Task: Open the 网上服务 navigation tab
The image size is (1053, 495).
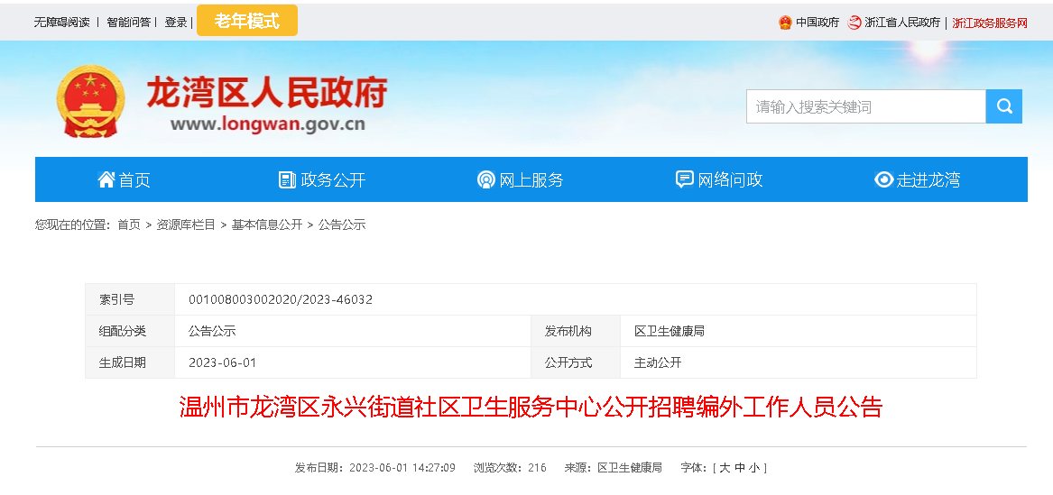Action: click(521, 179)
